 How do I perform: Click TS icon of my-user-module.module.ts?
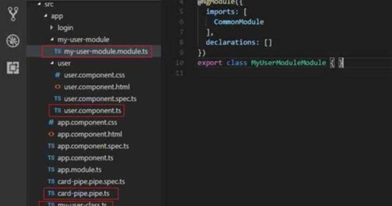coord(58,51)
